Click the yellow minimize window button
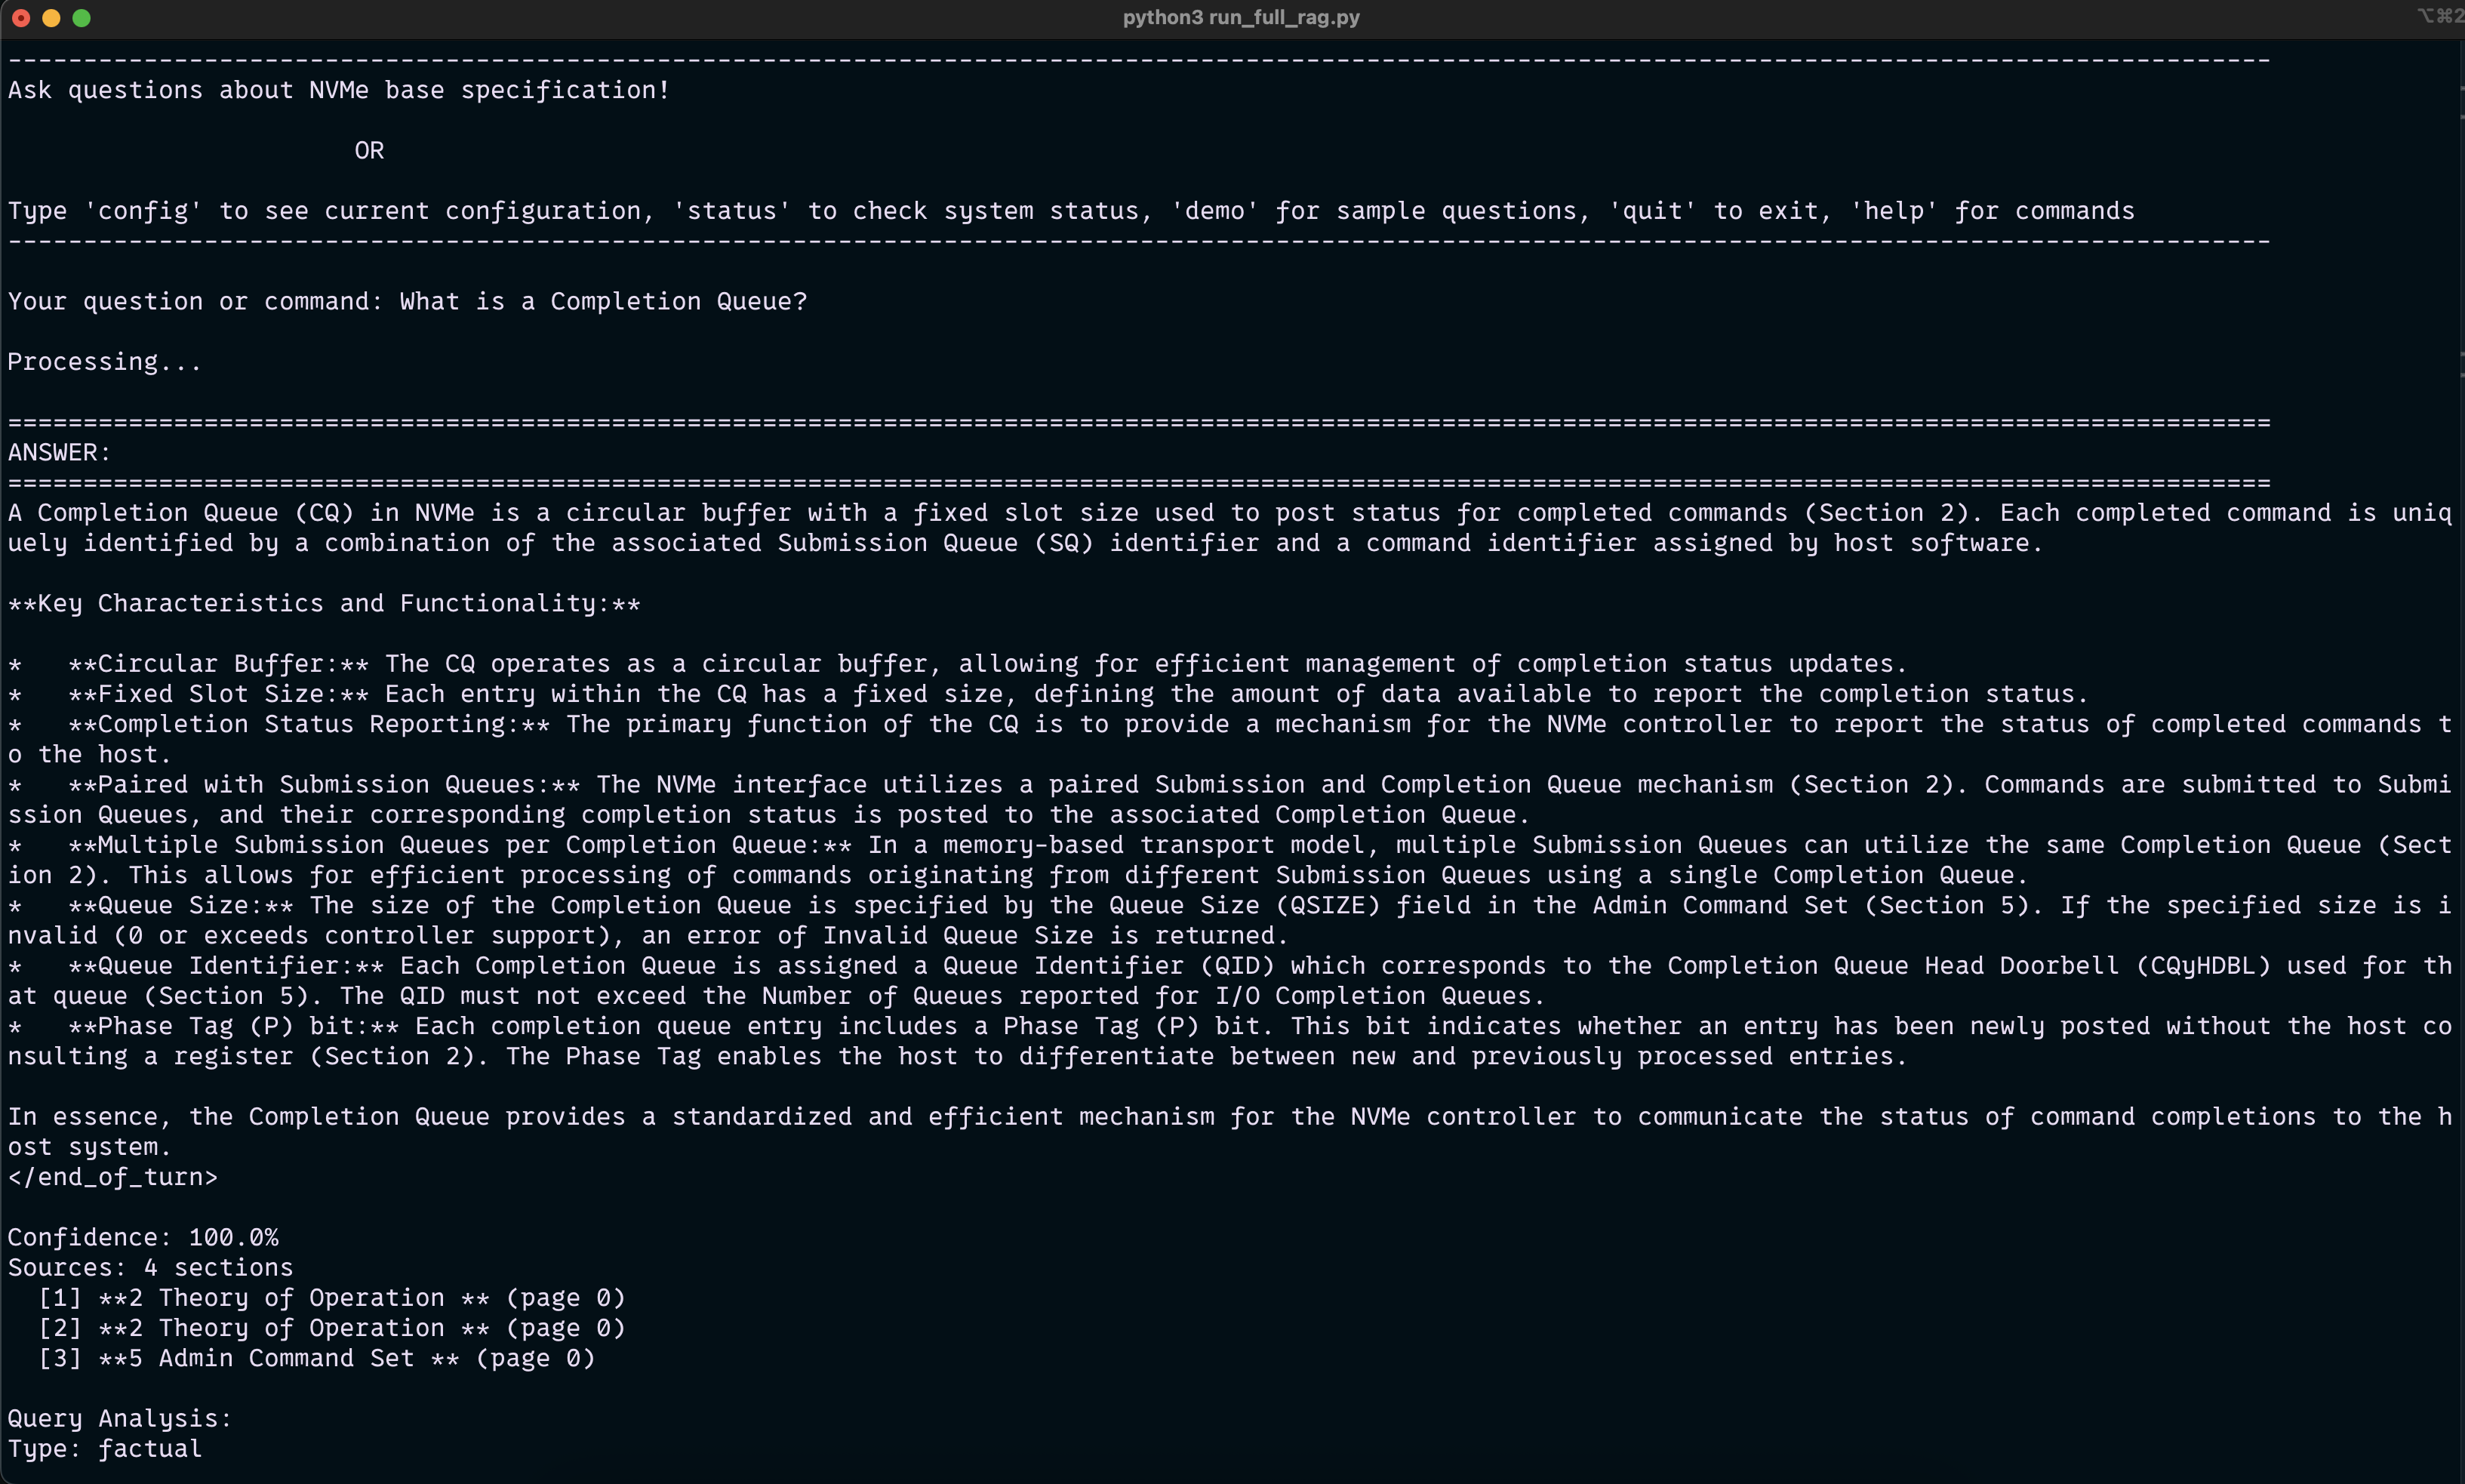Image resolution: width=2465 pixels, height=1484 pixels. tap(51, 18)
